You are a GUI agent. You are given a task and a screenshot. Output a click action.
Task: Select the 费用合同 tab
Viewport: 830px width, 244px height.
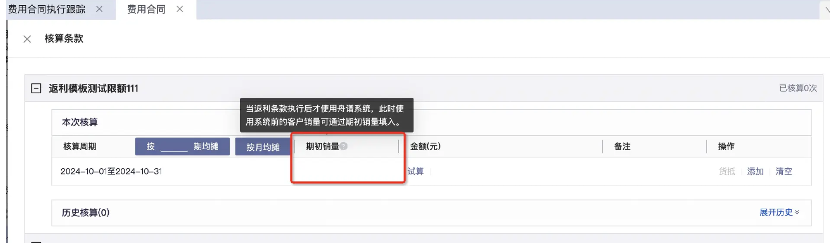146,9
